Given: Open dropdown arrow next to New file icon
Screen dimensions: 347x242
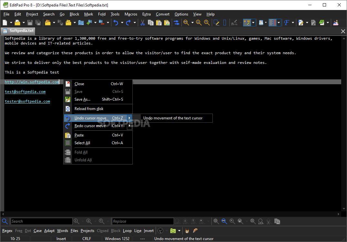Looking at the screenshot, I should (11, 23).
